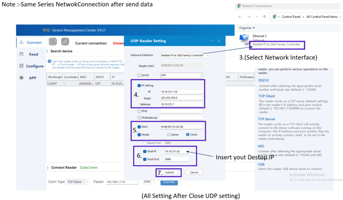Click the APP cube icon in sidebar
Image resolution: width=343 pixels, height=200 pixels.
[x=21, y=78]
